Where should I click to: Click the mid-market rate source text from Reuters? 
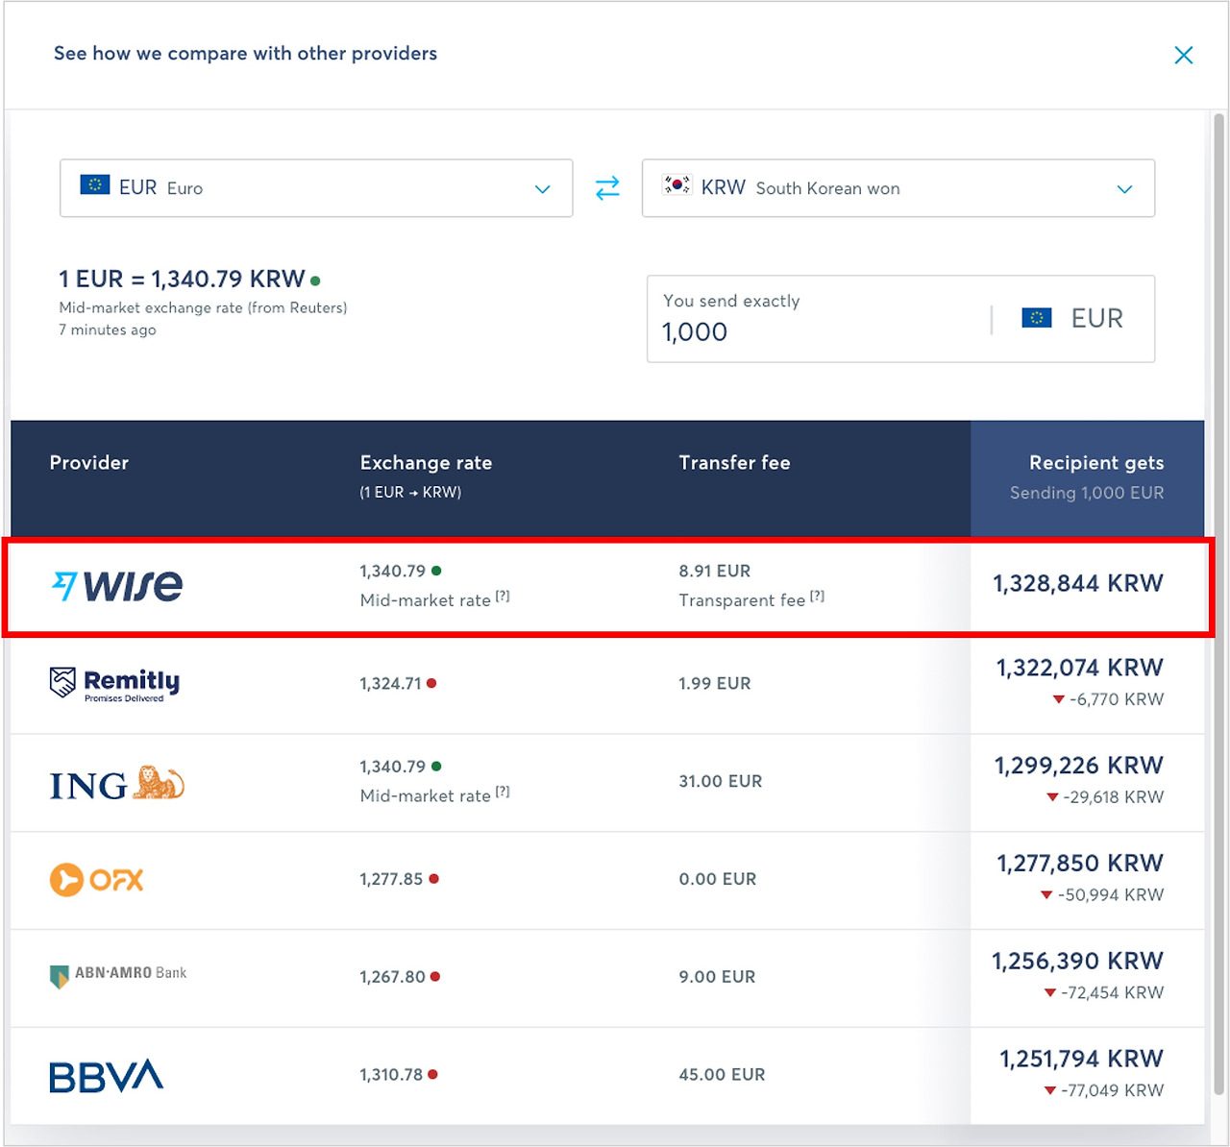[203, 308]
